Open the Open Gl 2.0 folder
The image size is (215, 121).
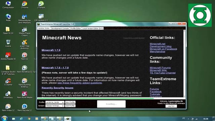point(8,31)
